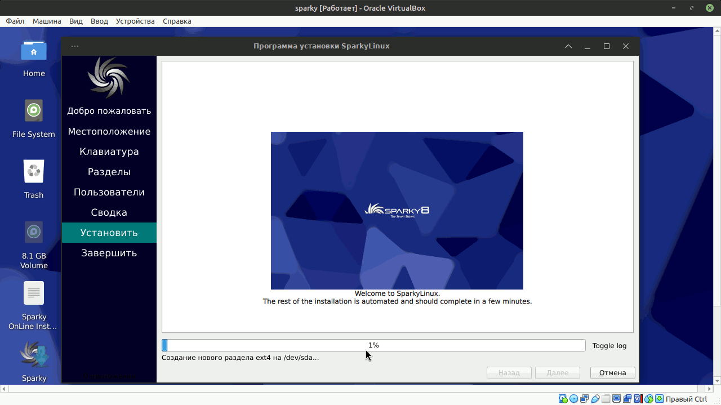Click the display settings indicator in the VirtualBox status bar

(617, 399)
